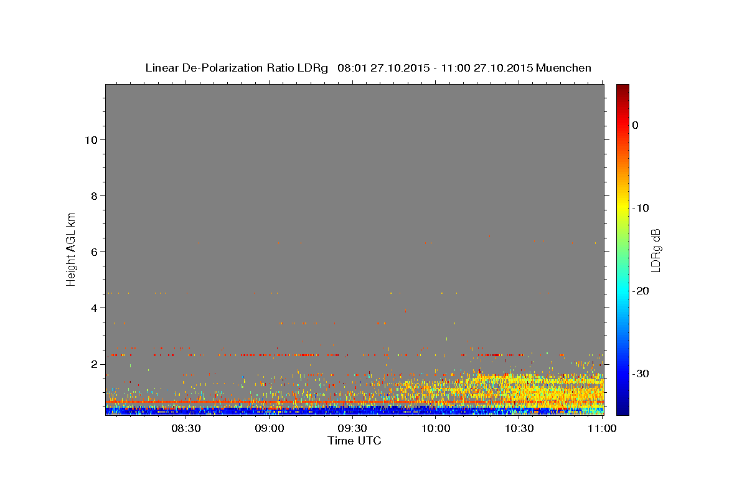The image size is (747, 498).
Task: Click the 10:00 time tick label
Action: tap(436, 429)
